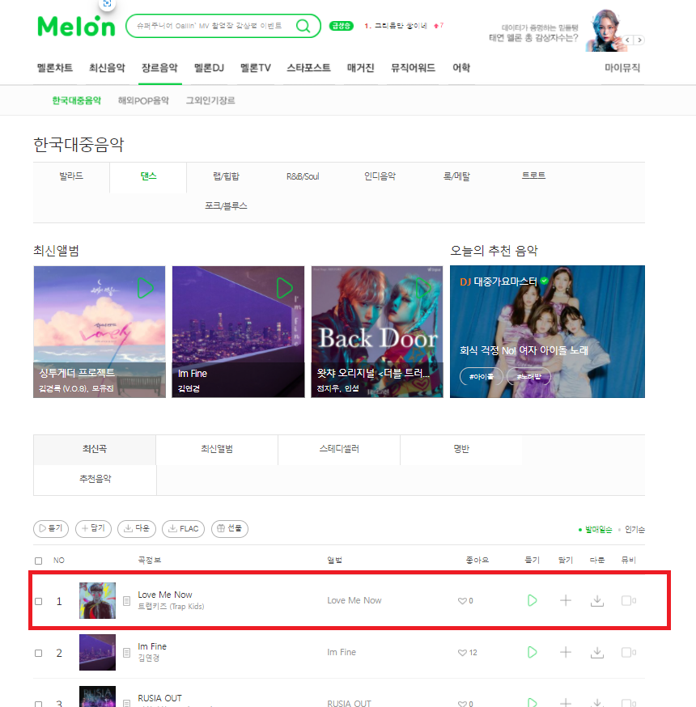696x707 pixels.
Task: Select the Im Fine row checkbox
Action: [x=38, y=654]
